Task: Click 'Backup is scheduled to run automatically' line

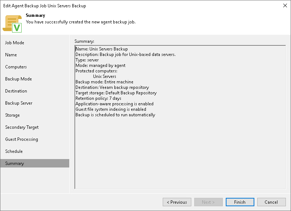Action: [115, 115]
